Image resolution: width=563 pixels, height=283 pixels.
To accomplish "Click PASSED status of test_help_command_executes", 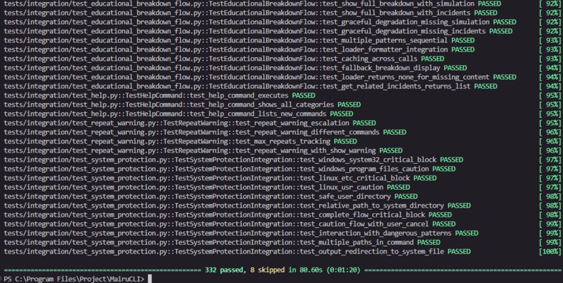I will click(303, 95).
